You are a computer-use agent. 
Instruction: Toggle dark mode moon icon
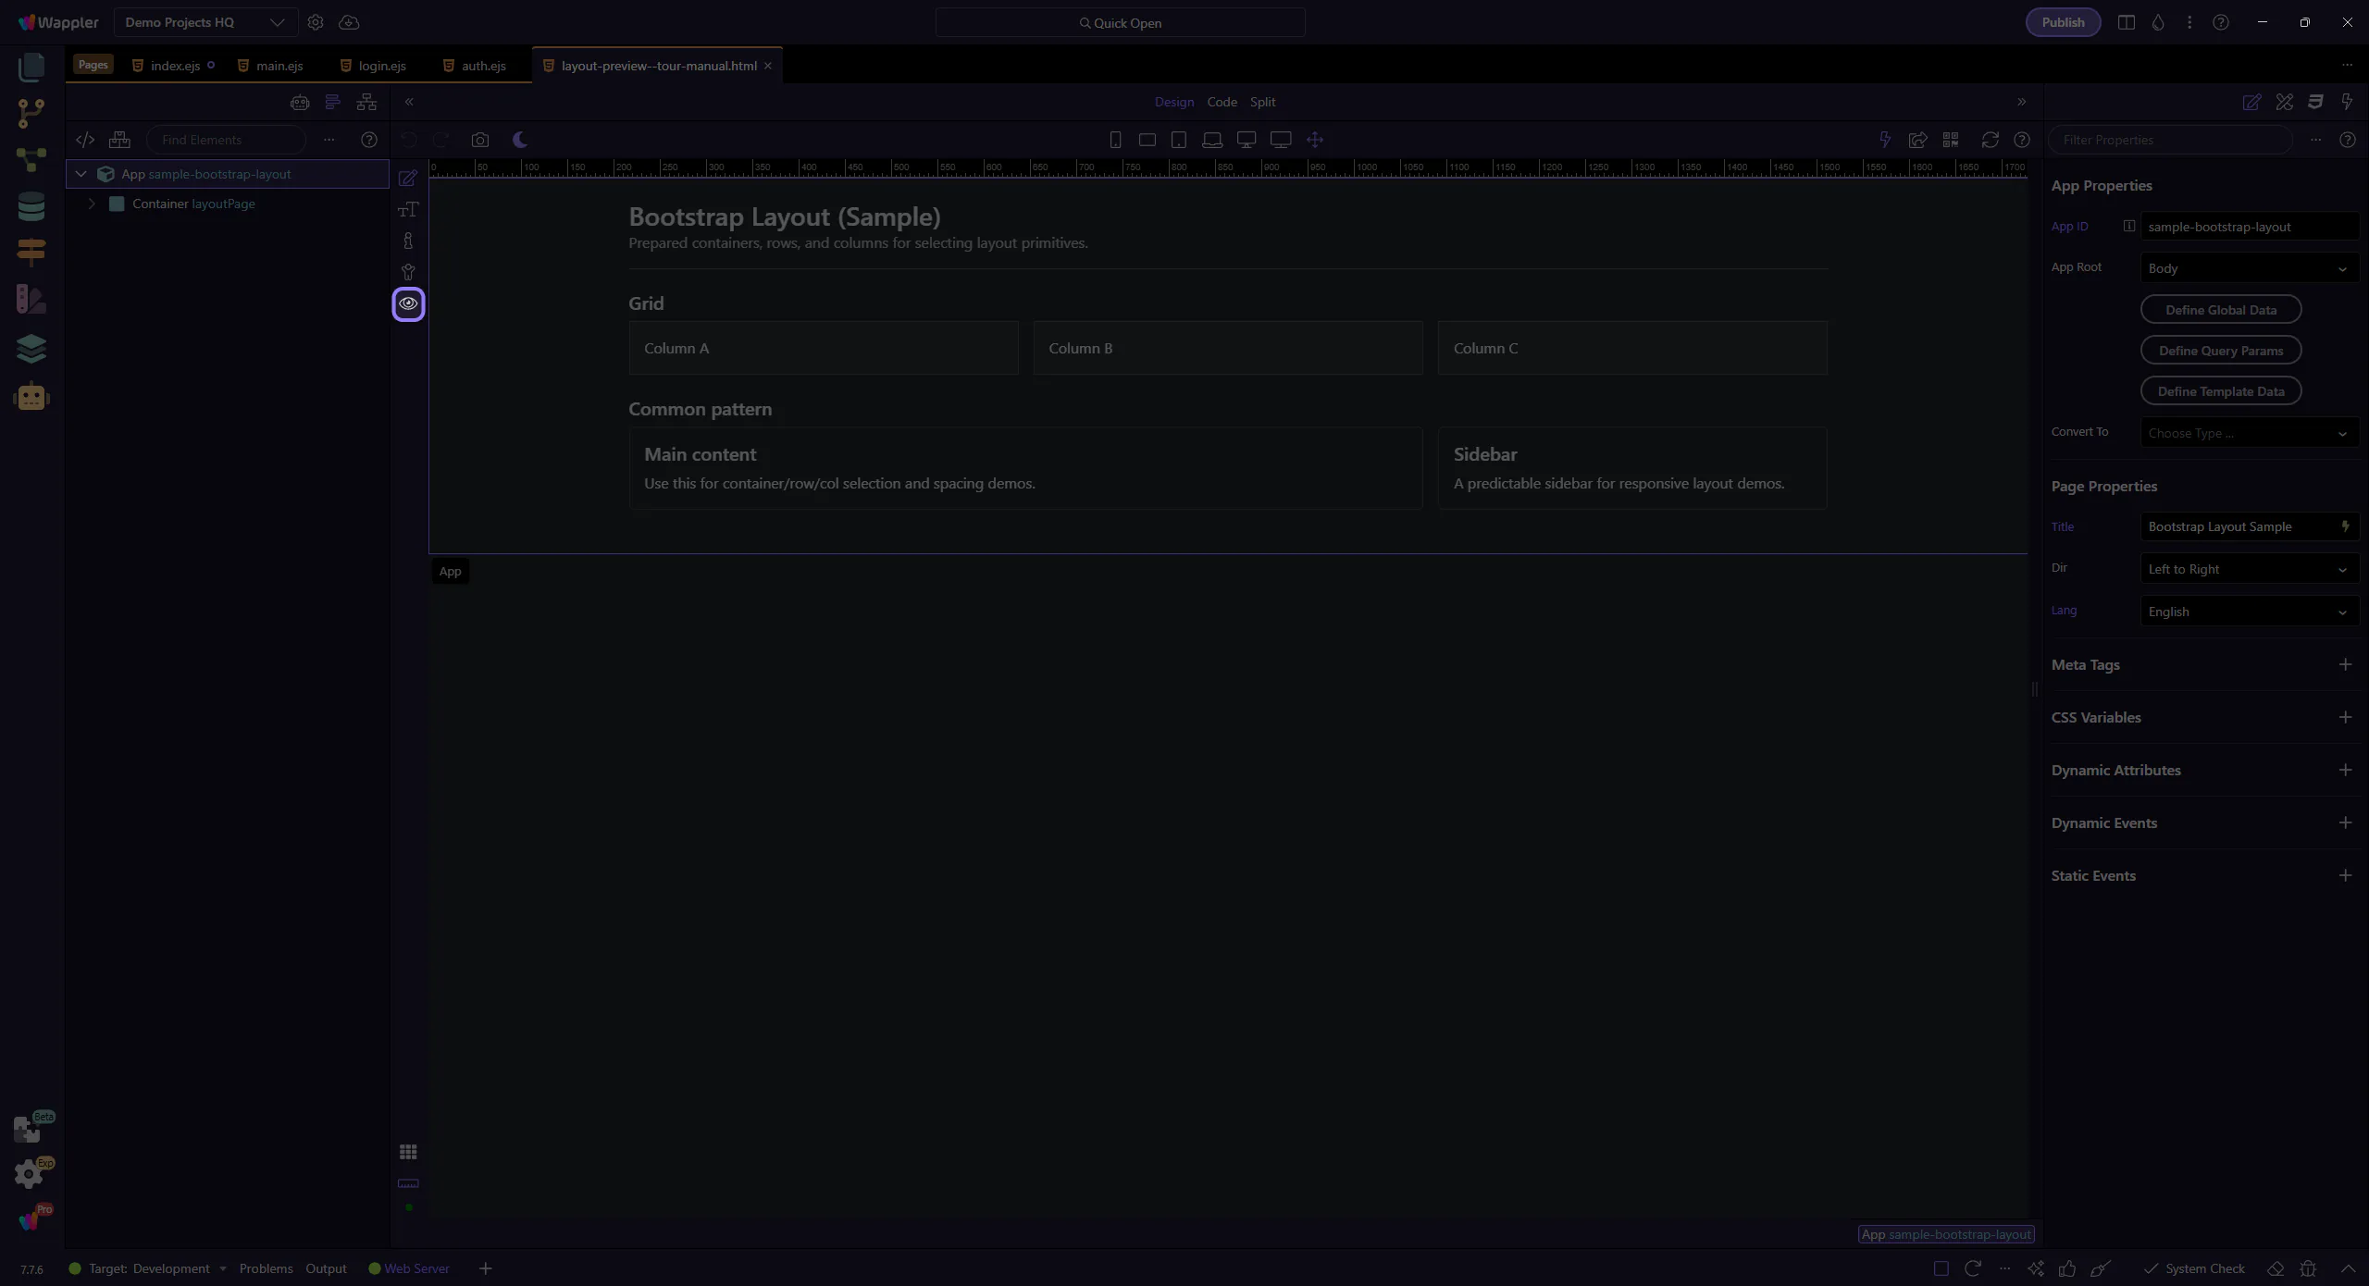point(520,140)
